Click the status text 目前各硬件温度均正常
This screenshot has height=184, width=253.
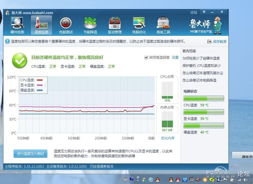coord(67,57)
